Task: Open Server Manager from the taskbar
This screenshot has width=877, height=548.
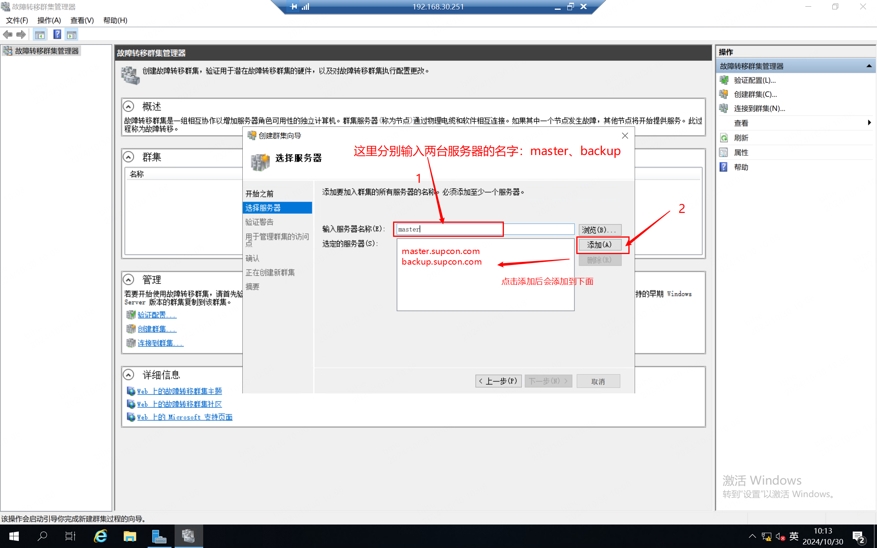Action: [x=159, y=536]
